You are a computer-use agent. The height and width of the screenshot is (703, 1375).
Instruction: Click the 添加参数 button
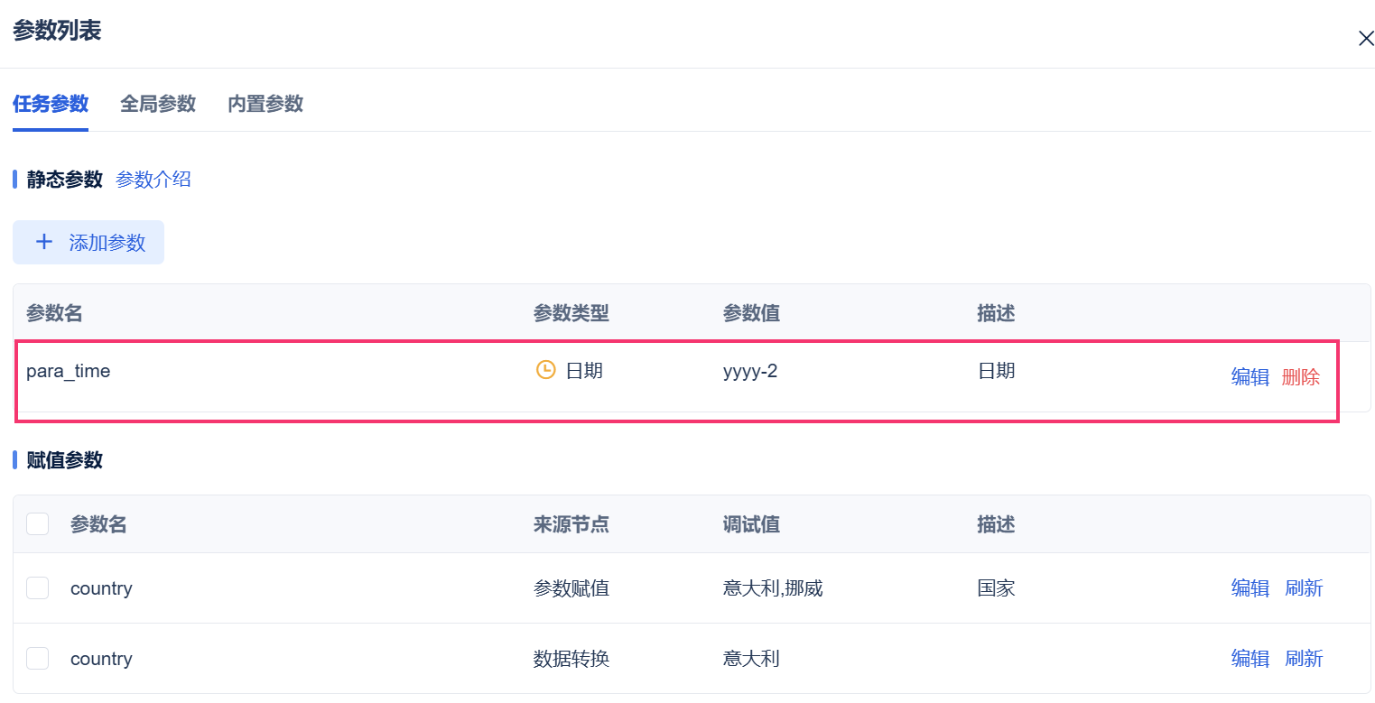(x=88, y=243)
